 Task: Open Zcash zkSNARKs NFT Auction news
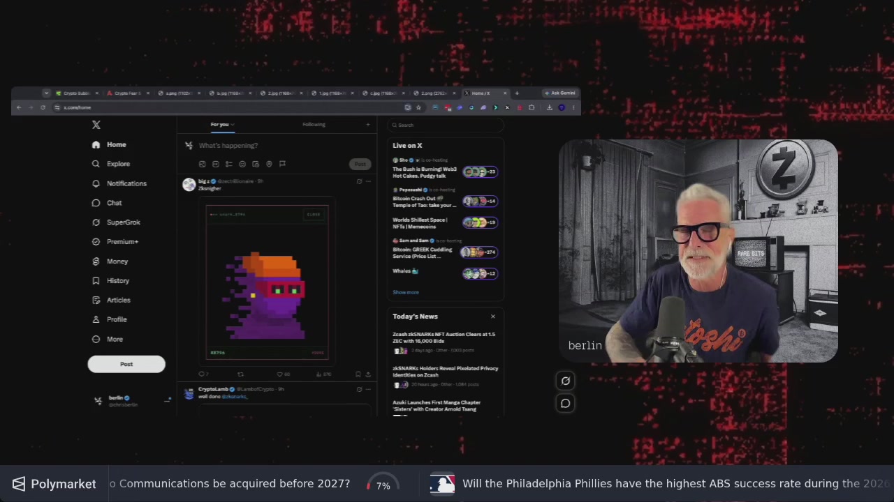pyautogui.click(x=444, y=342)
